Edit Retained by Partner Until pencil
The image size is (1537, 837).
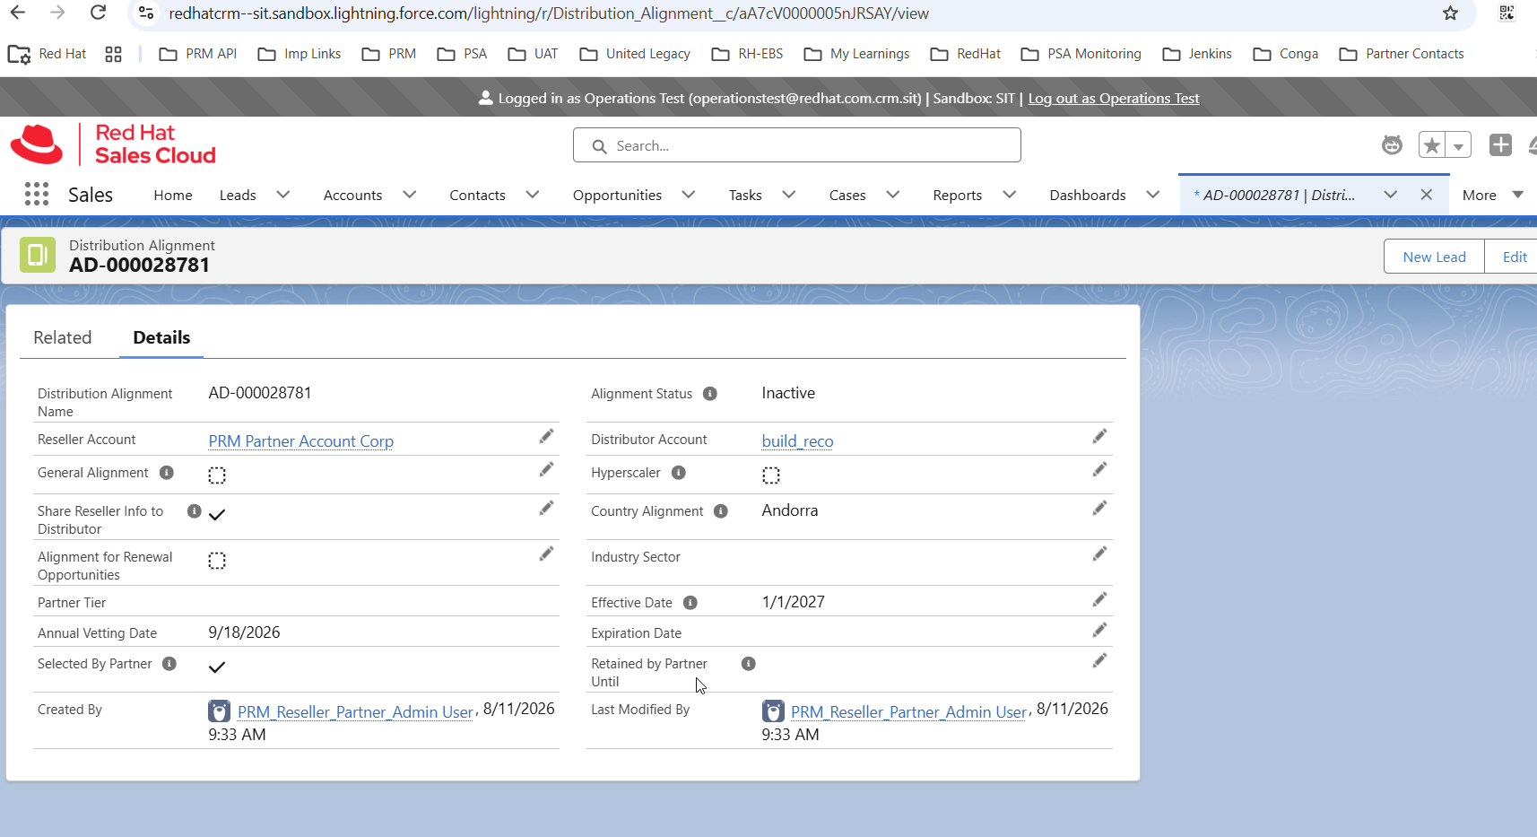[x=1099, y=661]
